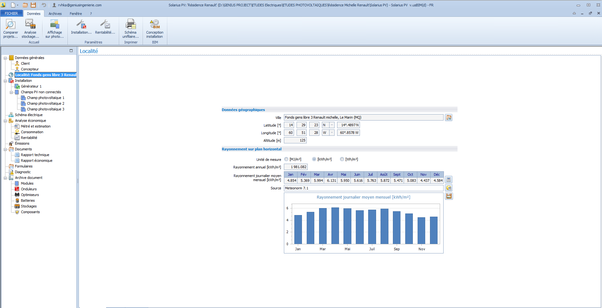This screenshot has height=308, width=602.
Task: Select Champ photovoltaïque 2 in tree
Action: click(46, 103)
